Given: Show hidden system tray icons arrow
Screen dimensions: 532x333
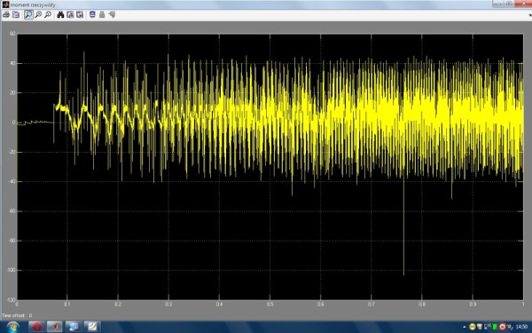Looking at the screenshot, I should [464, 327].
